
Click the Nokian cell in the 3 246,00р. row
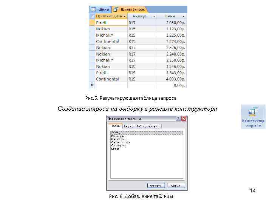pos(111,66)
